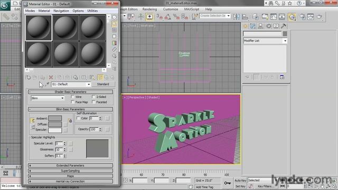
Task: Collapse the Blinn Basic Parameters rollout
Action: (70, 109)
